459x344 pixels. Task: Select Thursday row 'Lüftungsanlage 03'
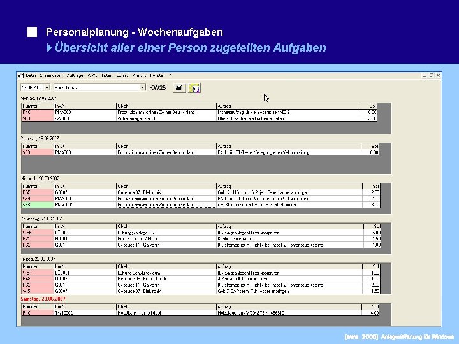click(x=201, y=233)
